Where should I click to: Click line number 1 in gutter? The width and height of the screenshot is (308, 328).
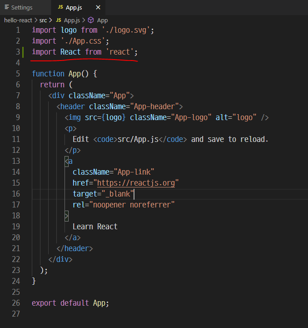(18, 30)
